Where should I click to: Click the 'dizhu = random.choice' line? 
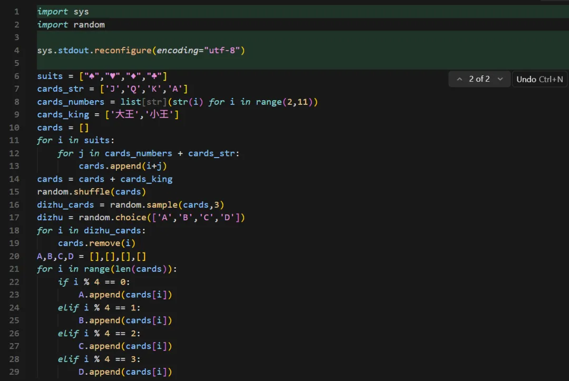[x=141, y=218]
